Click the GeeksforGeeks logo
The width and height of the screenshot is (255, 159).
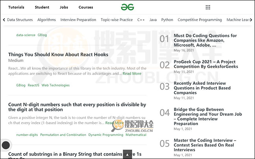point(128,7)
